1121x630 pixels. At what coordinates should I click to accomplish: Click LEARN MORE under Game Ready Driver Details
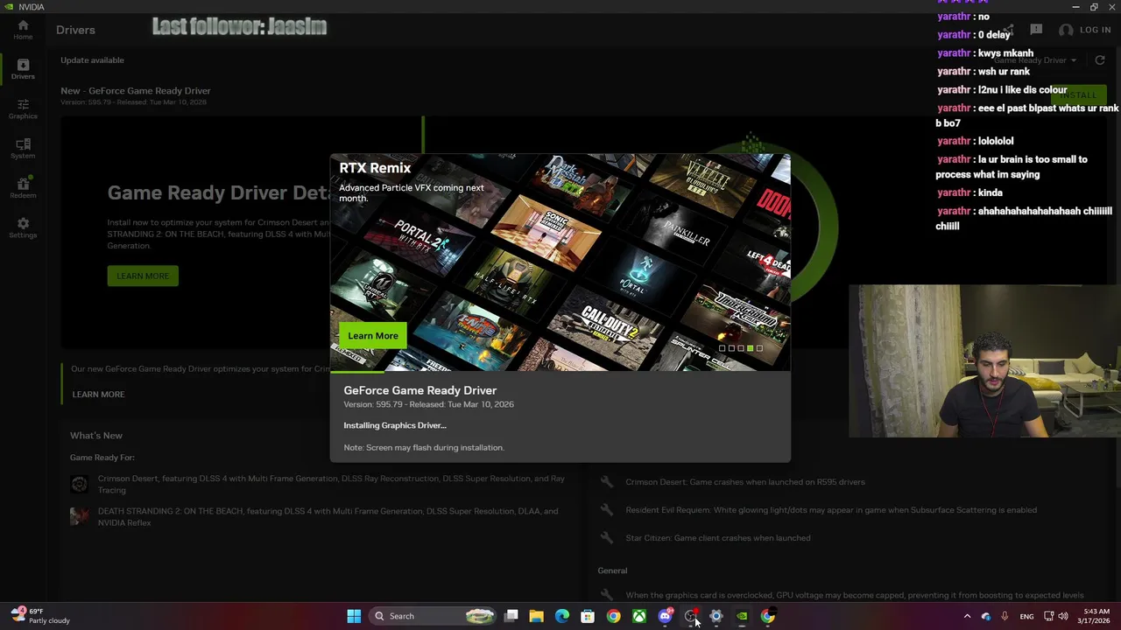(x=143, y=276)
